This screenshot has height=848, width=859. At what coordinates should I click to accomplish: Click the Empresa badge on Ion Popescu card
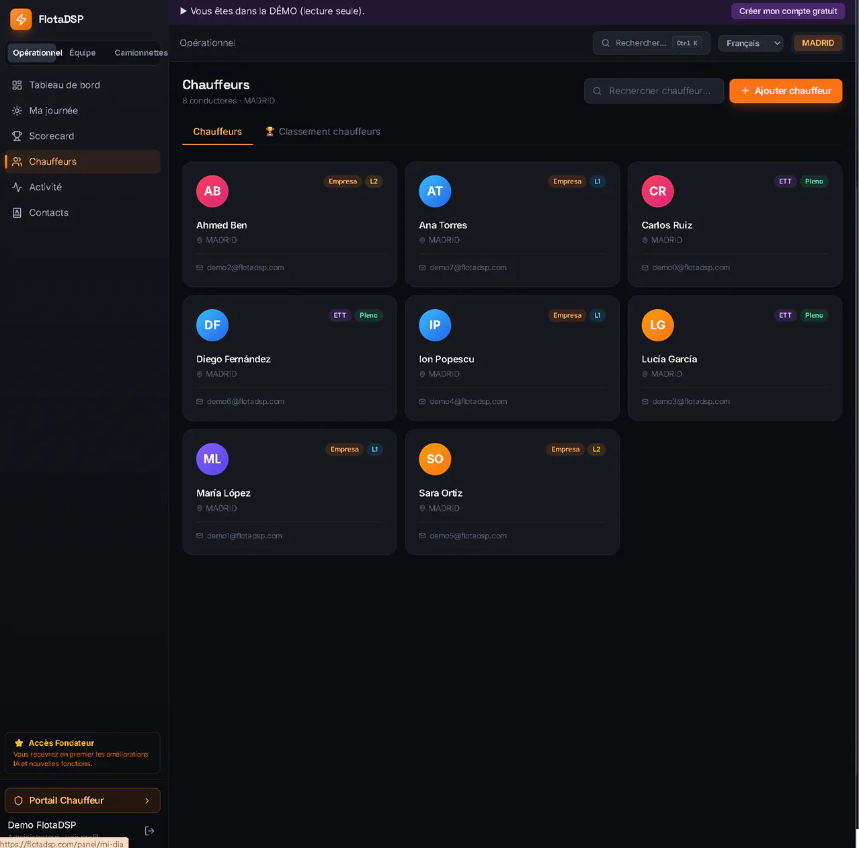[567, 315]
